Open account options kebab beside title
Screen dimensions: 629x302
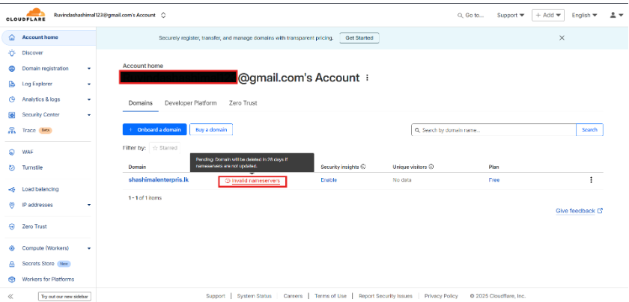click(x=367, y=78)
